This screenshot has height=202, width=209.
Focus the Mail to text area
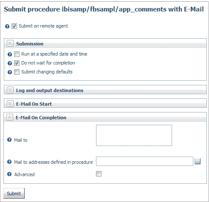pyautogui.click(x=134, y=135)
